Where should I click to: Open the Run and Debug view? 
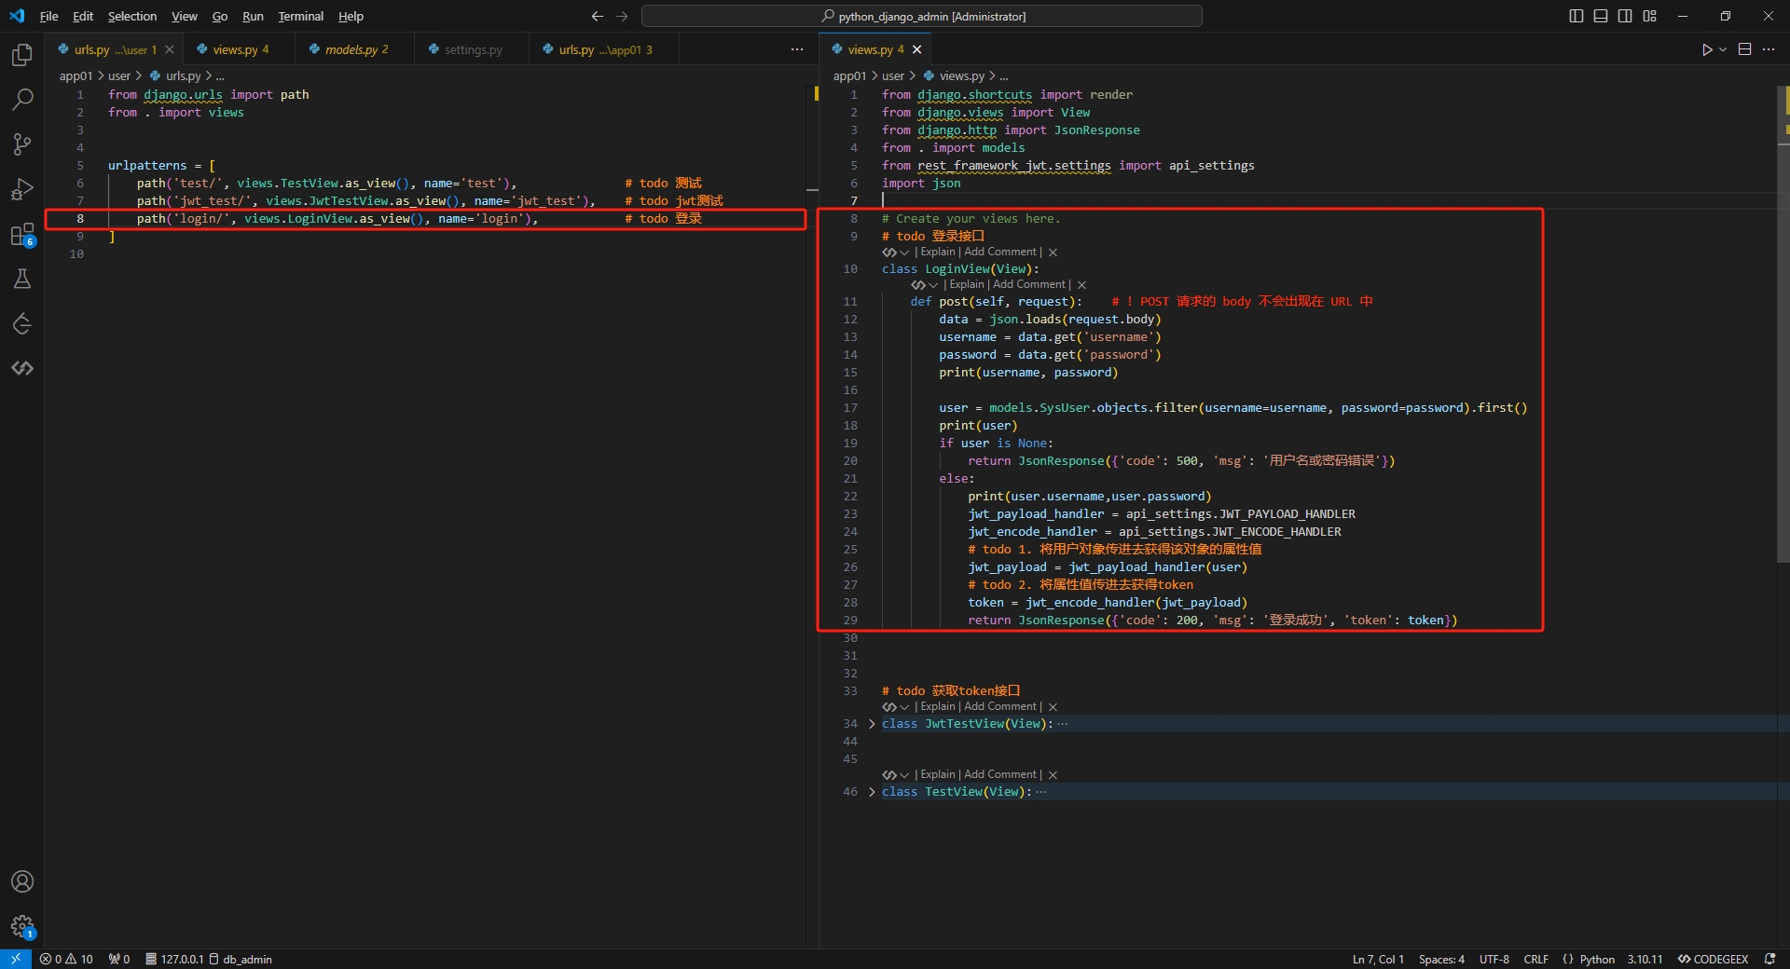(22, 189)
